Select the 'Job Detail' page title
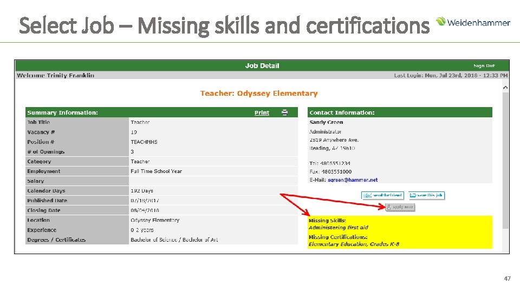This screenshot has height=292, width=520. tap(262, 66)
